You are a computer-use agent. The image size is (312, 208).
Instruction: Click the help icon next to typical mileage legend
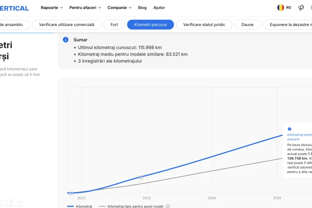point(168,206)
